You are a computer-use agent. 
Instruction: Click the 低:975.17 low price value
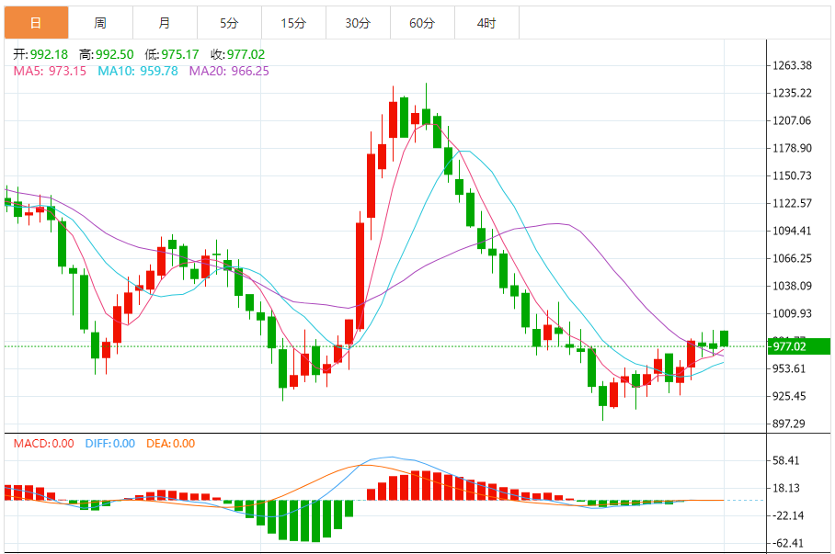click(171, 54)
